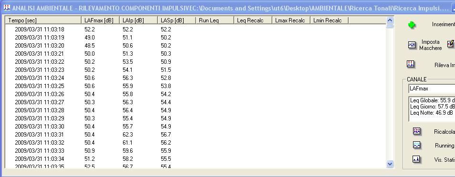Click the Running Leq icon

coord(417,145)
